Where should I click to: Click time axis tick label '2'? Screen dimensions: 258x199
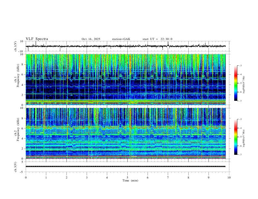(x=66, y=178)
